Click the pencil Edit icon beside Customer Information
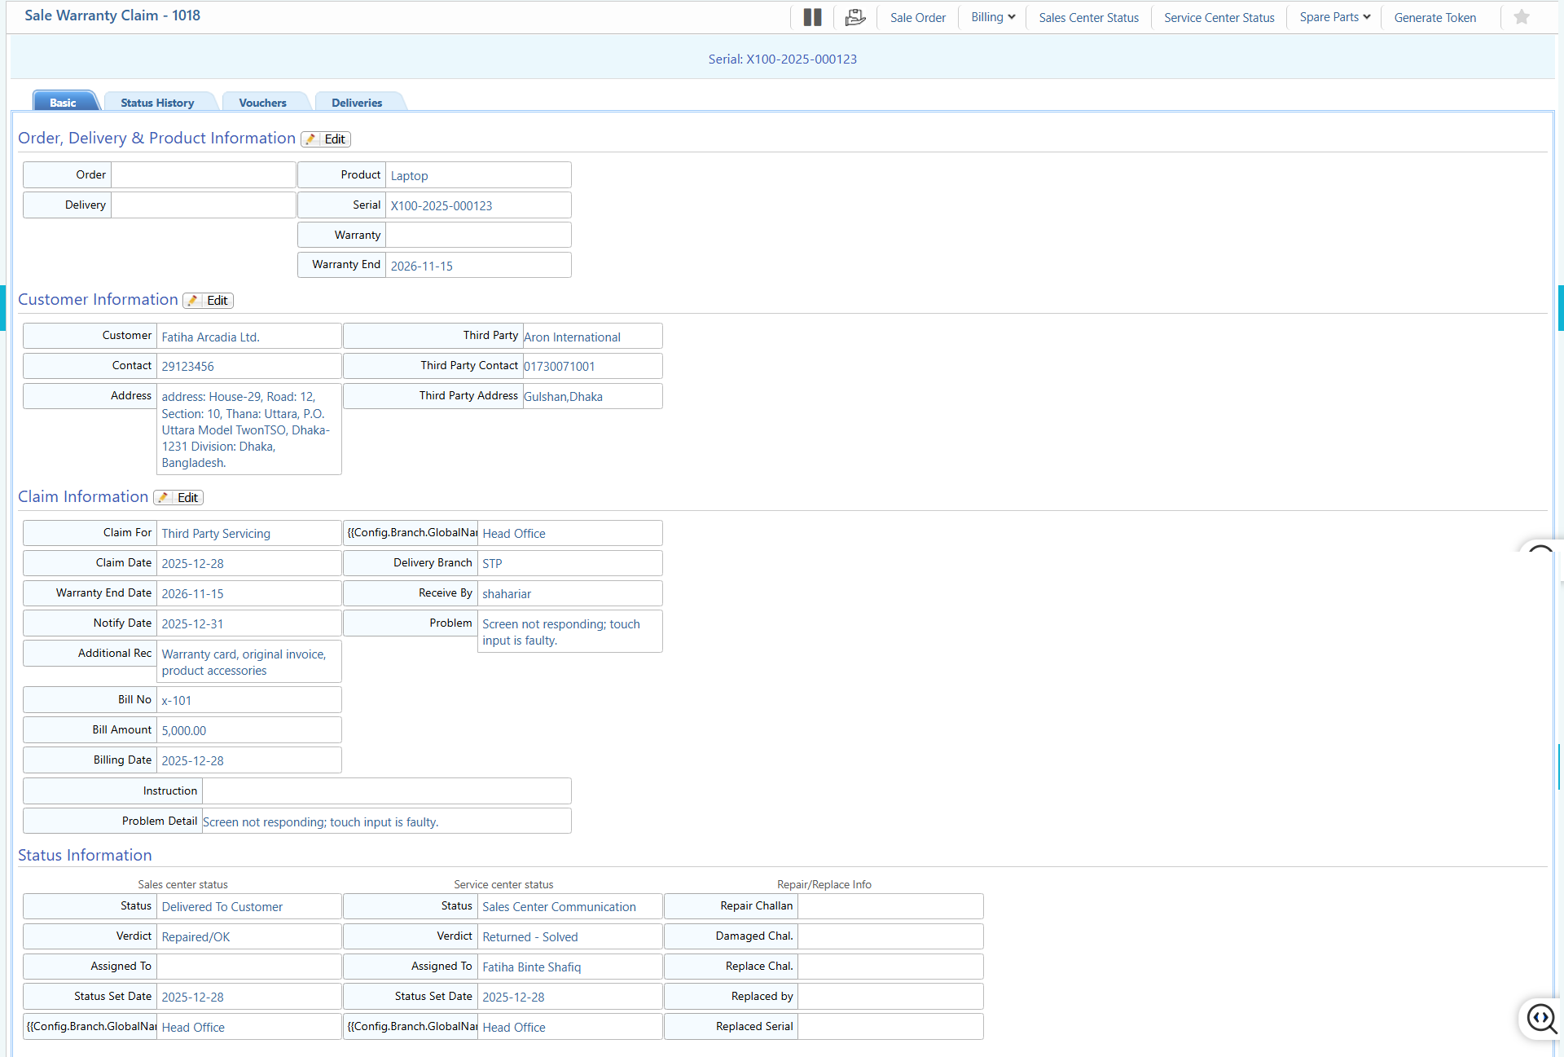 pos(194,301)
